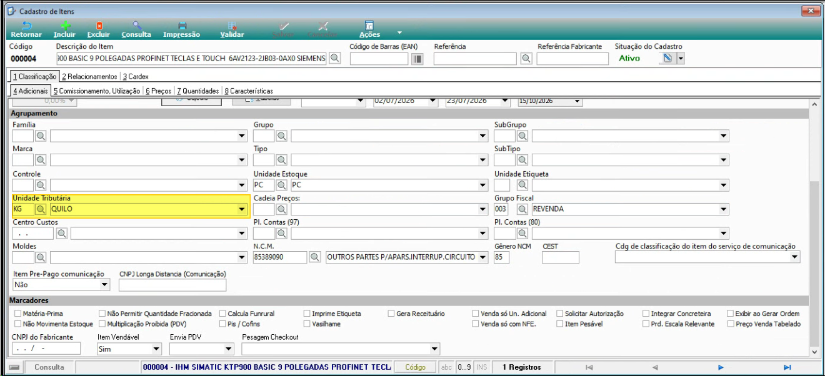Image resolution: width=825 pixels, height=376 pixels.
Task: Click the Situação do Cadastro edit icon
Action: (x=667, y=58)
